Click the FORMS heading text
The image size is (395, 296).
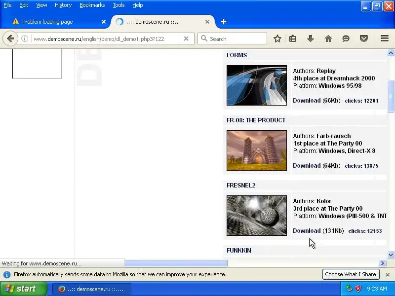(x=237, y=55)
